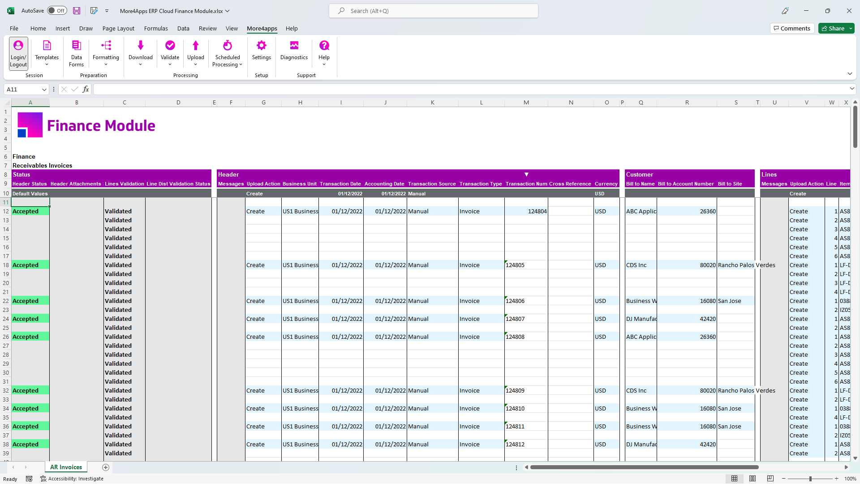The width and height of the screenshot is (860, 484).
Task: Run the Diagnostics tool
Action: point(294,50)
